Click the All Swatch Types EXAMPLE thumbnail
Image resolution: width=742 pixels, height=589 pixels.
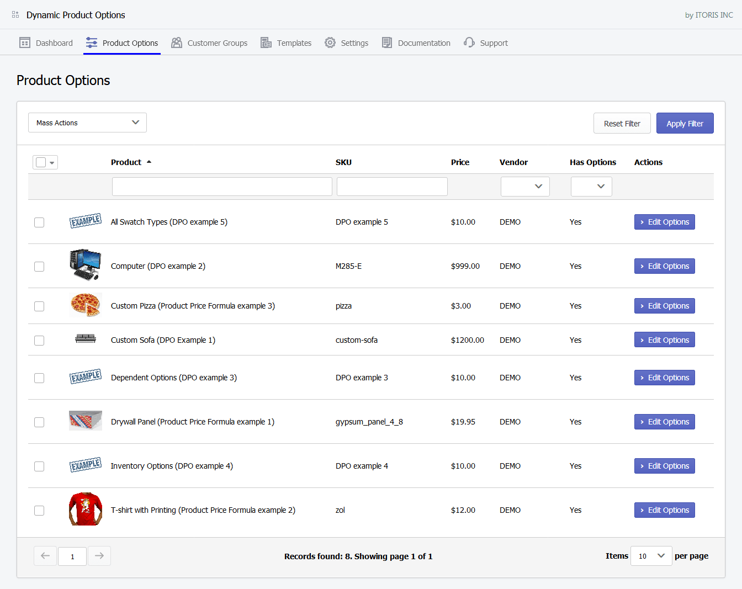tap(86, 221)
